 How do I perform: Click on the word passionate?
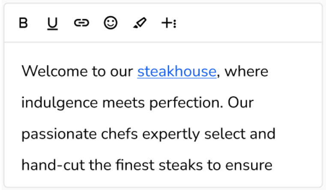point(58,134)
